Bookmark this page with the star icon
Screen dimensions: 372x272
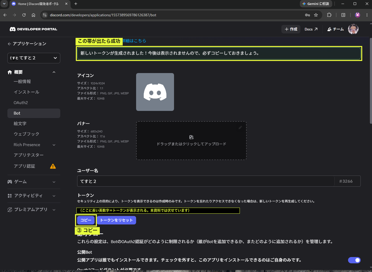pos(316,15)
